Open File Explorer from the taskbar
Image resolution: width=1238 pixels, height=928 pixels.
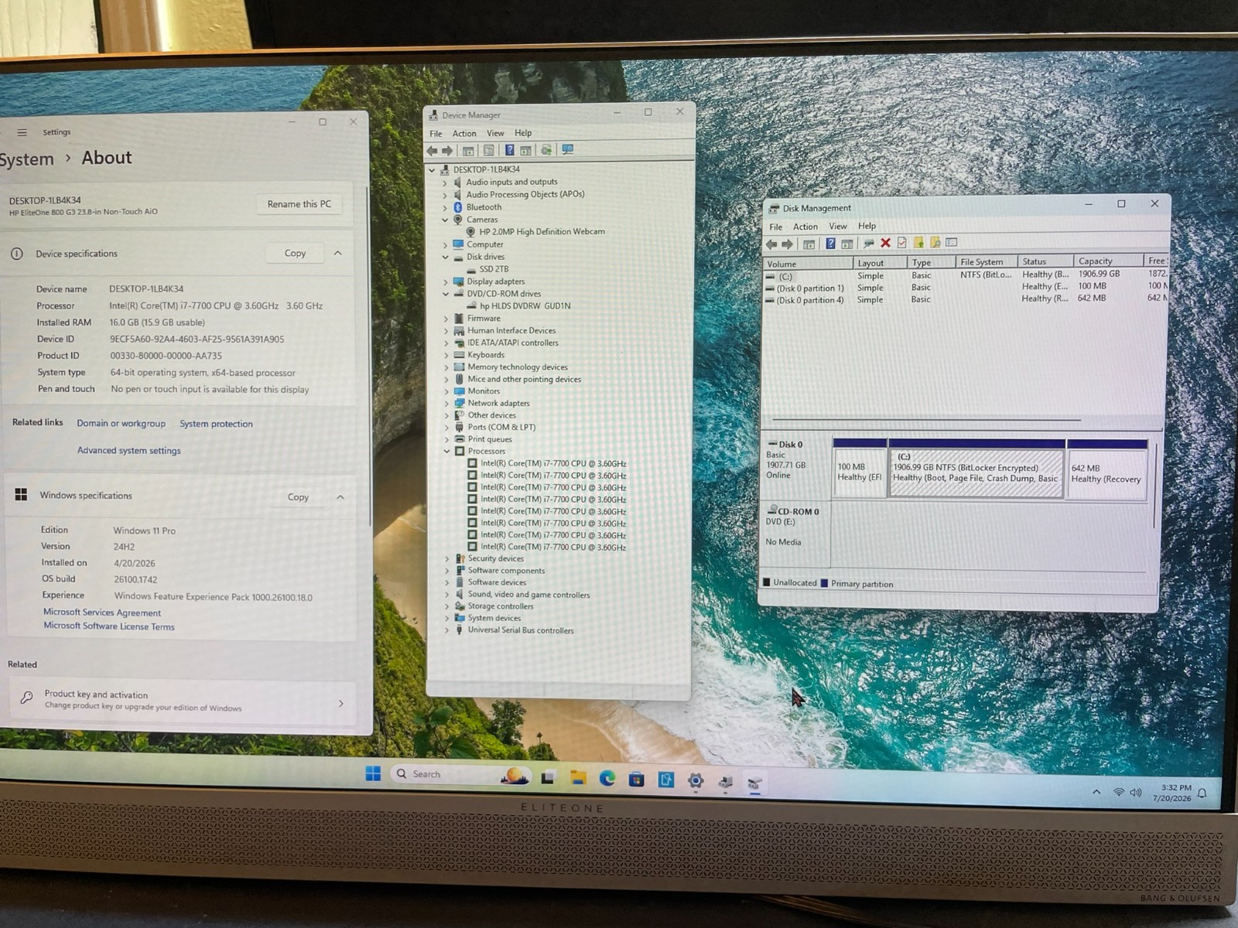pyautogui.click(x=578, y=777)
